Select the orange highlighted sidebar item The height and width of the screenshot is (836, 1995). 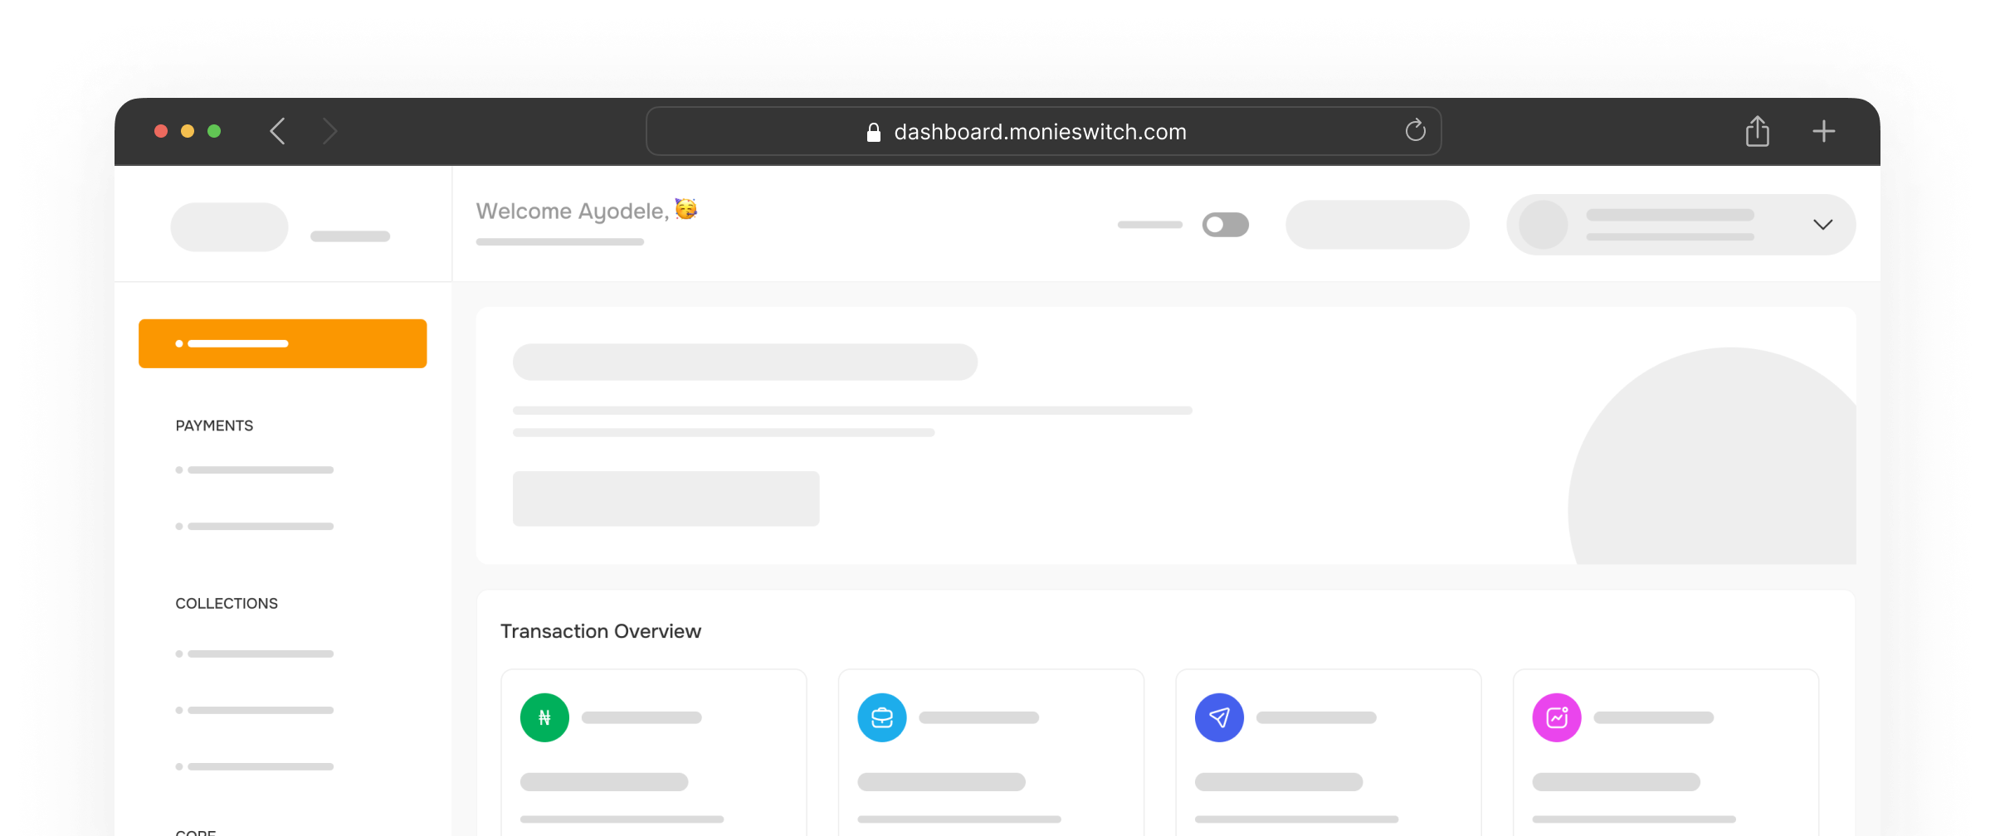coord(282,343)
